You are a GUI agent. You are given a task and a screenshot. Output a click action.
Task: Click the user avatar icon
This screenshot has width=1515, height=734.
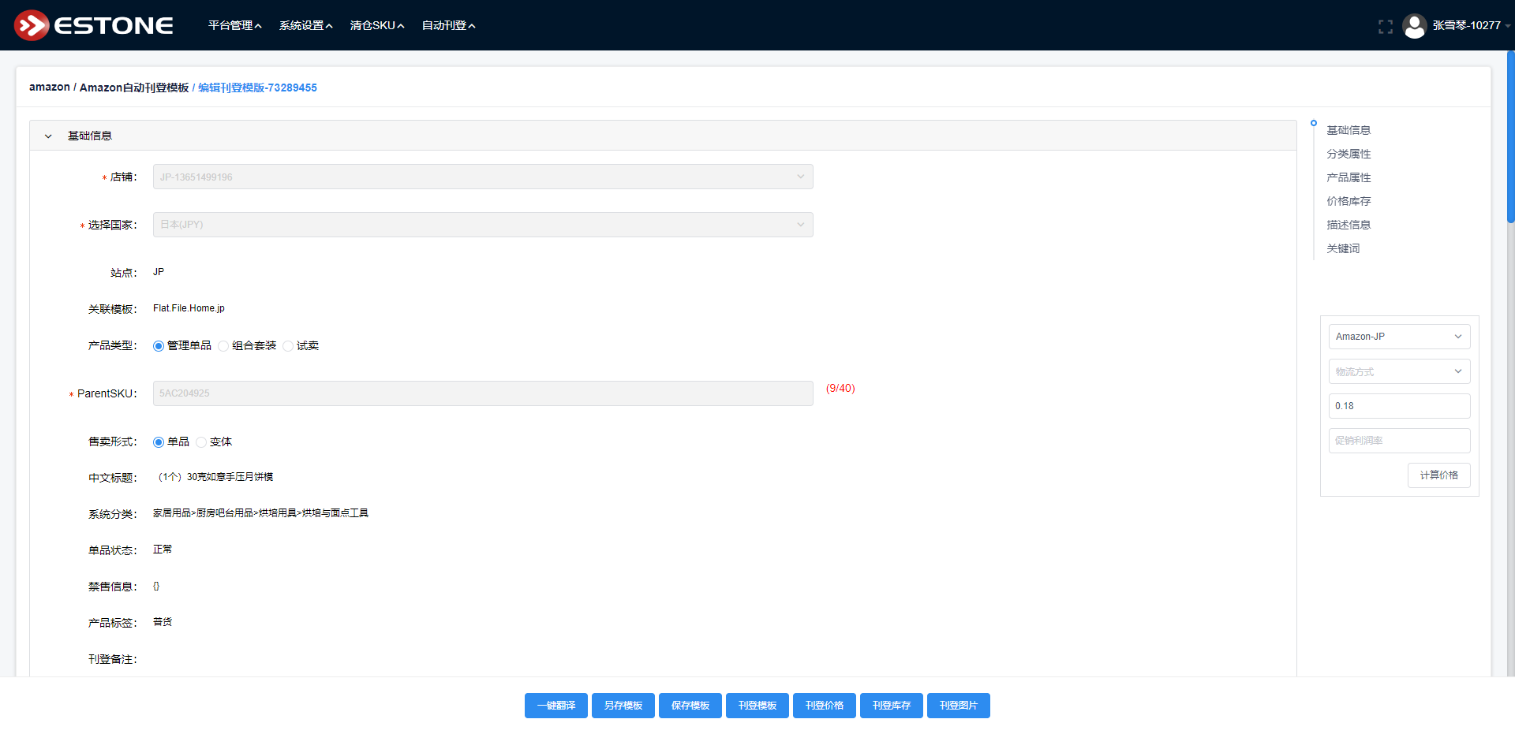1414,26
